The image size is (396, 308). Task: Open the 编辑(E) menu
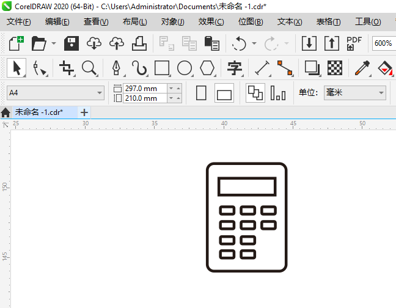(57, 22)
